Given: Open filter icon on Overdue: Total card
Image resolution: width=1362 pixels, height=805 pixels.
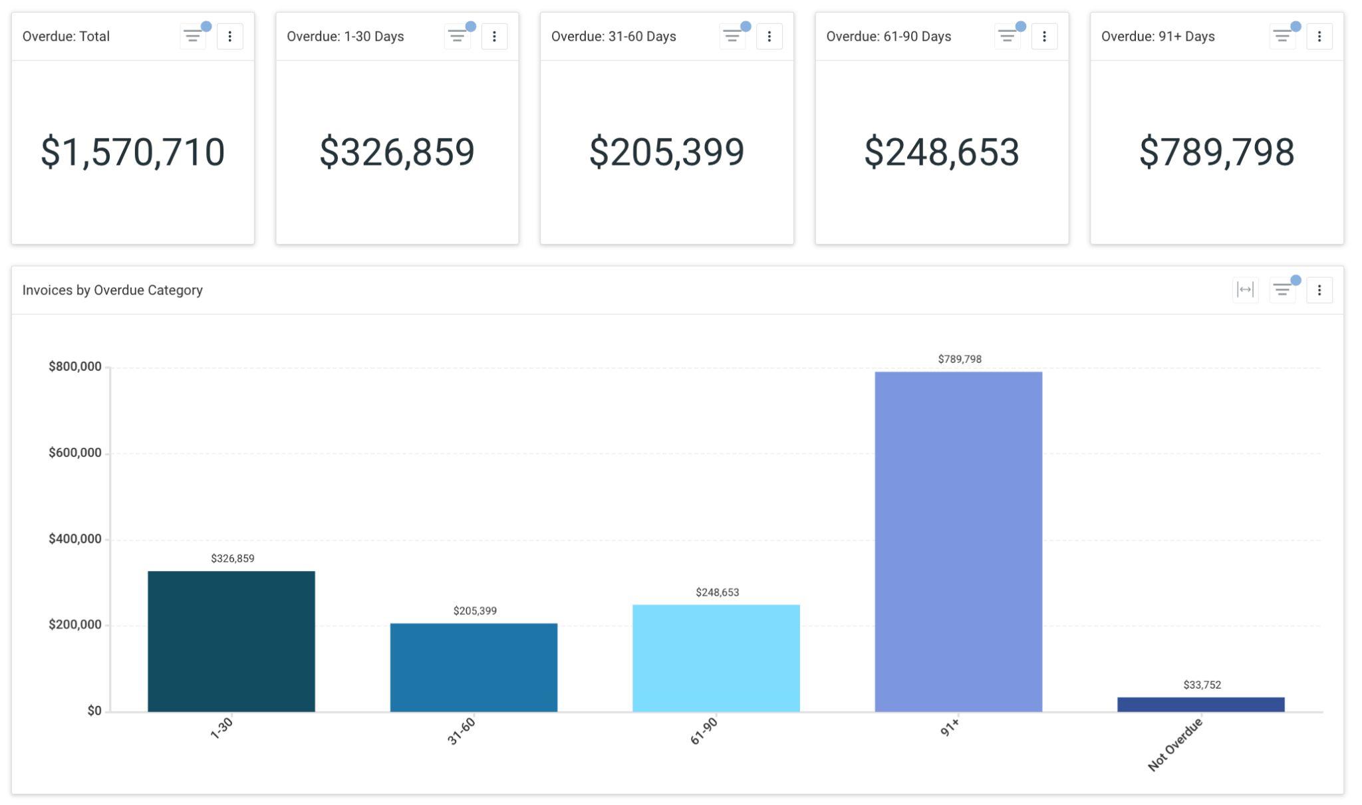Looking at the screenshot, I should [x=193, y=37].
